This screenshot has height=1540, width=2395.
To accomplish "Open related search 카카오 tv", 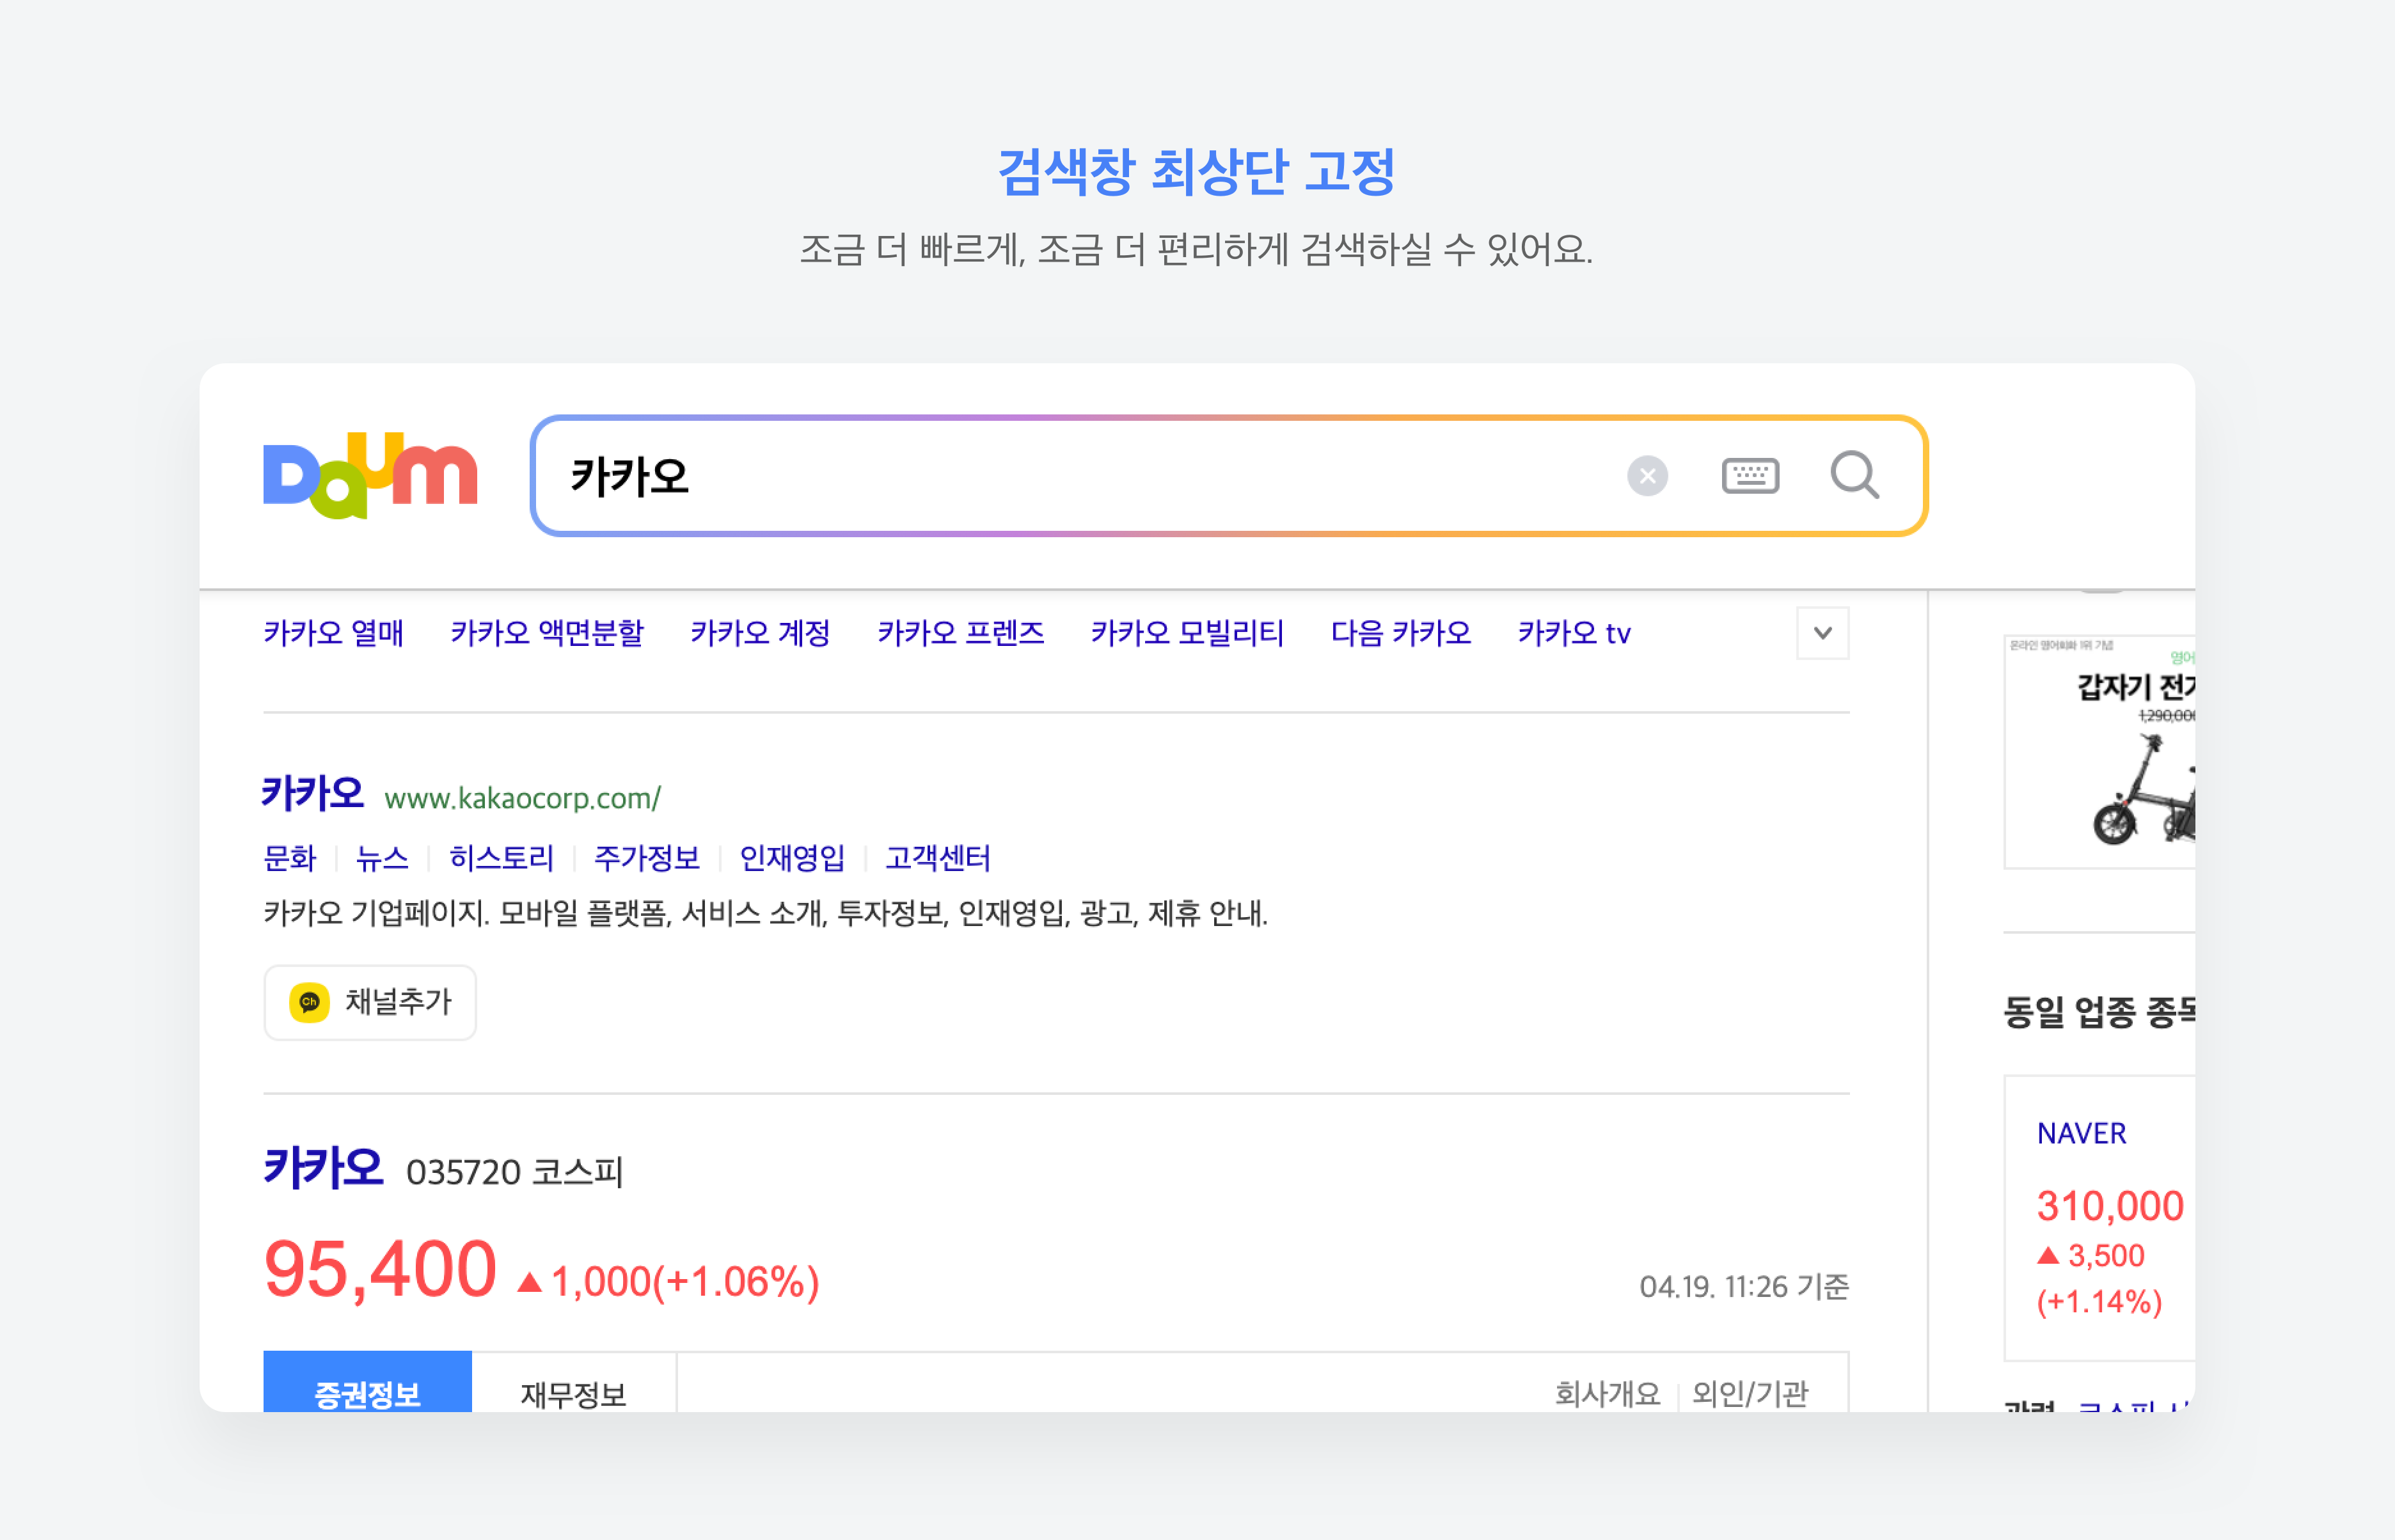I will pos(1574,633).
